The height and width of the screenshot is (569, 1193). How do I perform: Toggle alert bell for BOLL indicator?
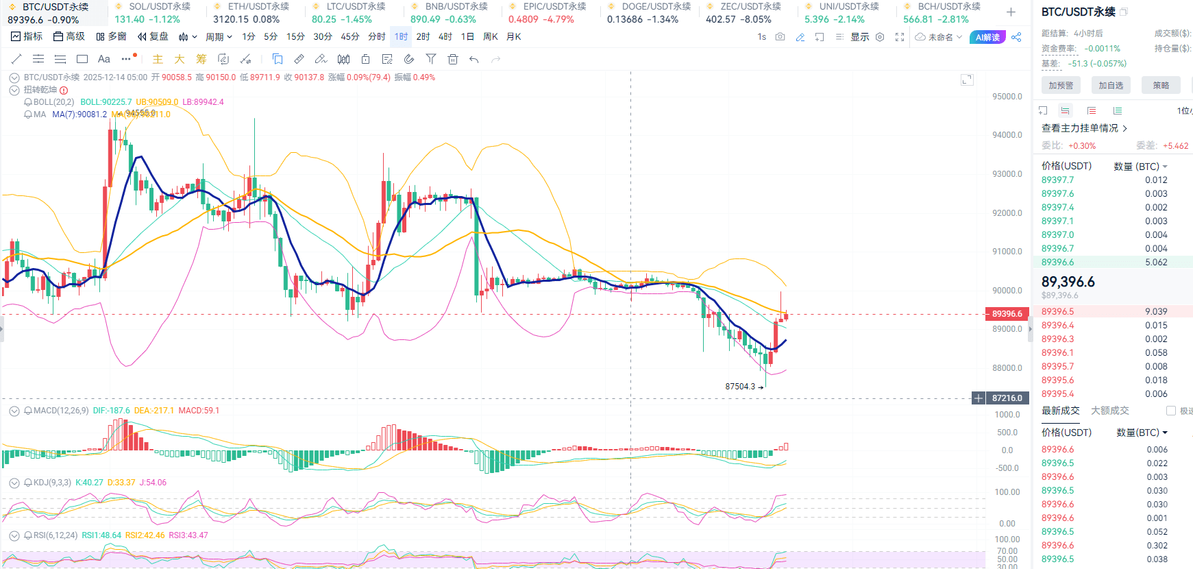click(x=28, y=102)
